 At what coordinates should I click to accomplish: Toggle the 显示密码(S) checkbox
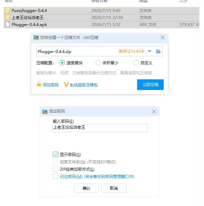[56, 154]
